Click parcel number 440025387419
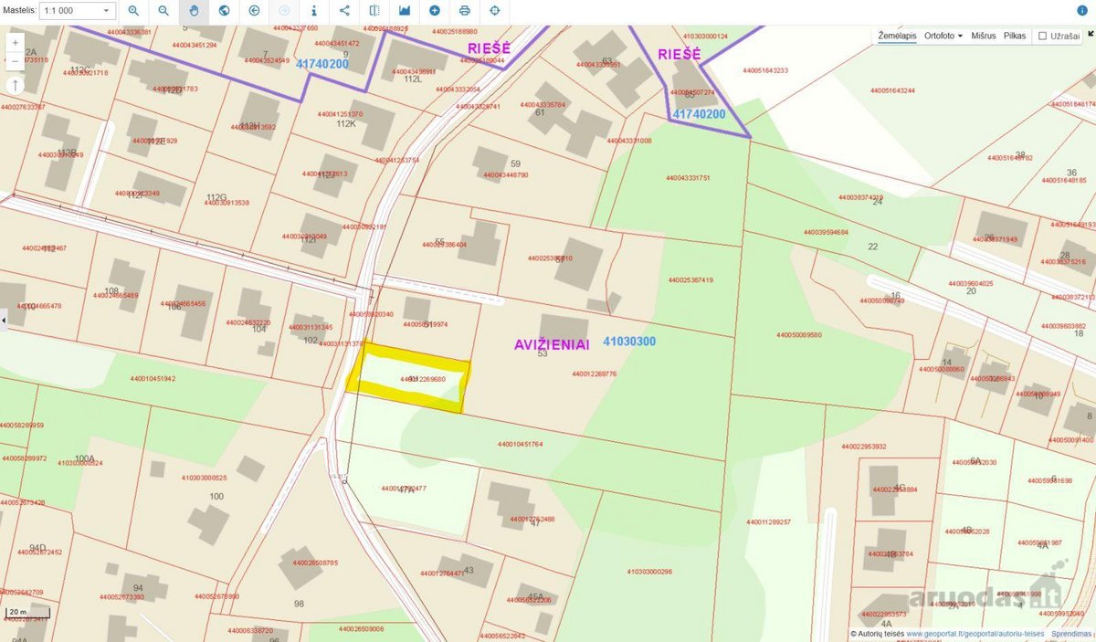Viewport: 1096px width, 642px height. pos(690,280)
